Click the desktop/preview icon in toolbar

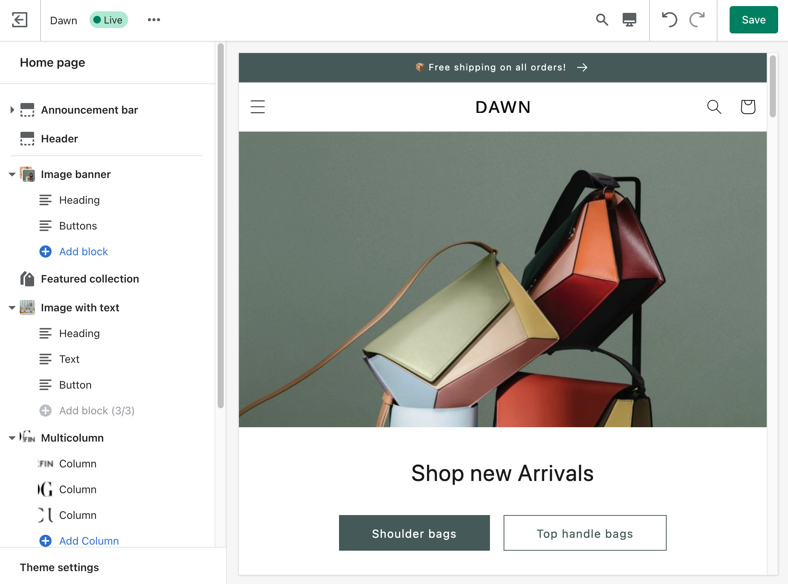point(630,20)
